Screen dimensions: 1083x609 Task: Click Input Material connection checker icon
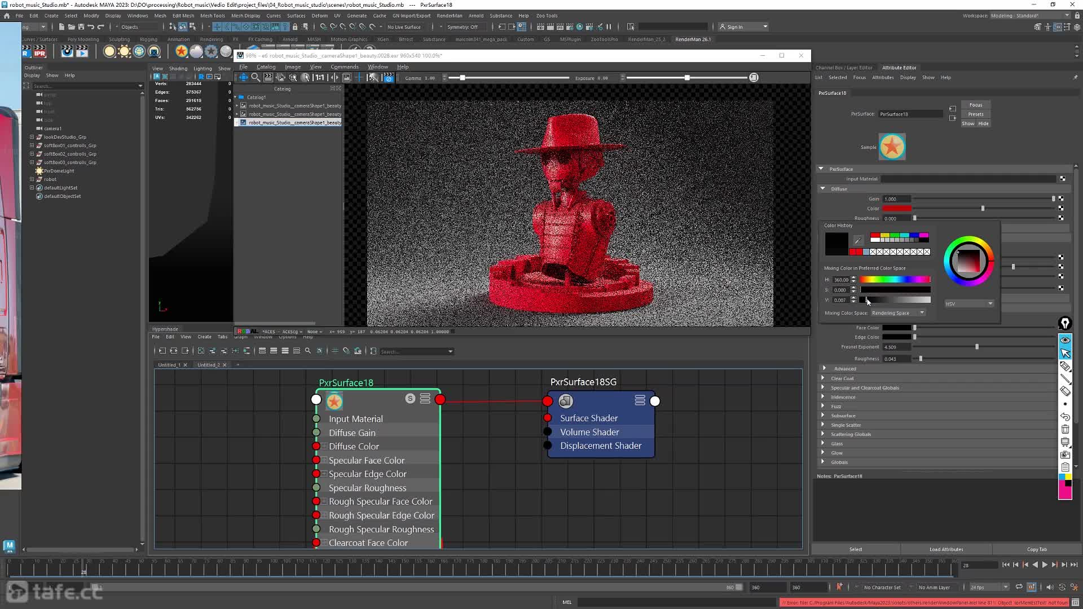[1063, 179]
